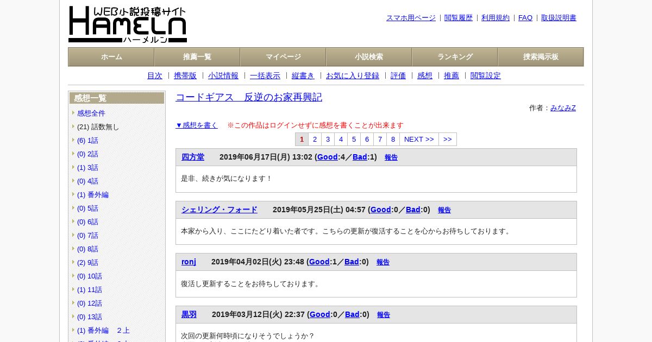The height and width of the screenshot is (342, 652).
Task: Open commenter シェリング・フォード profile
Action: tap(220, 210)
